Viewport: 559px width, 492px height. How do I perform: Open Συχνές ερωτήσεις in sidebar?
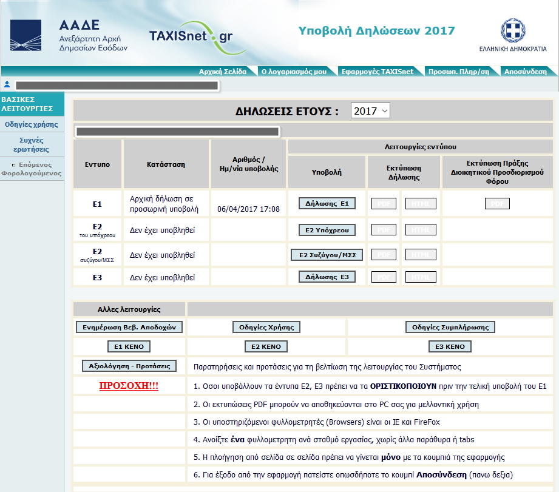(x=32, y=144)
